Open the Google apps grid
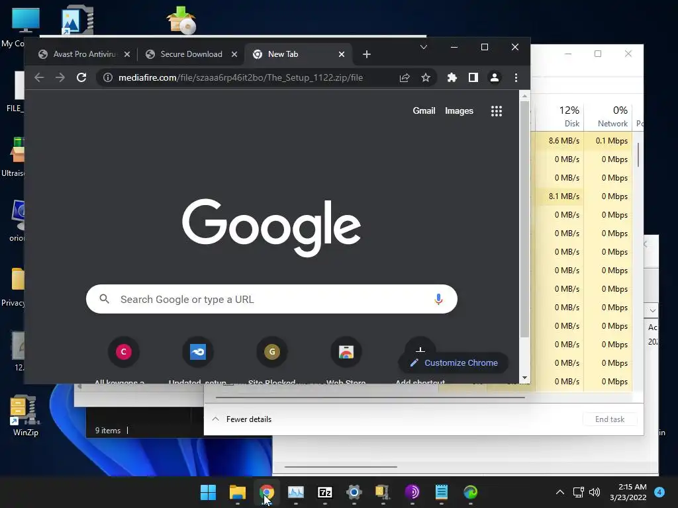 [497, 111]
